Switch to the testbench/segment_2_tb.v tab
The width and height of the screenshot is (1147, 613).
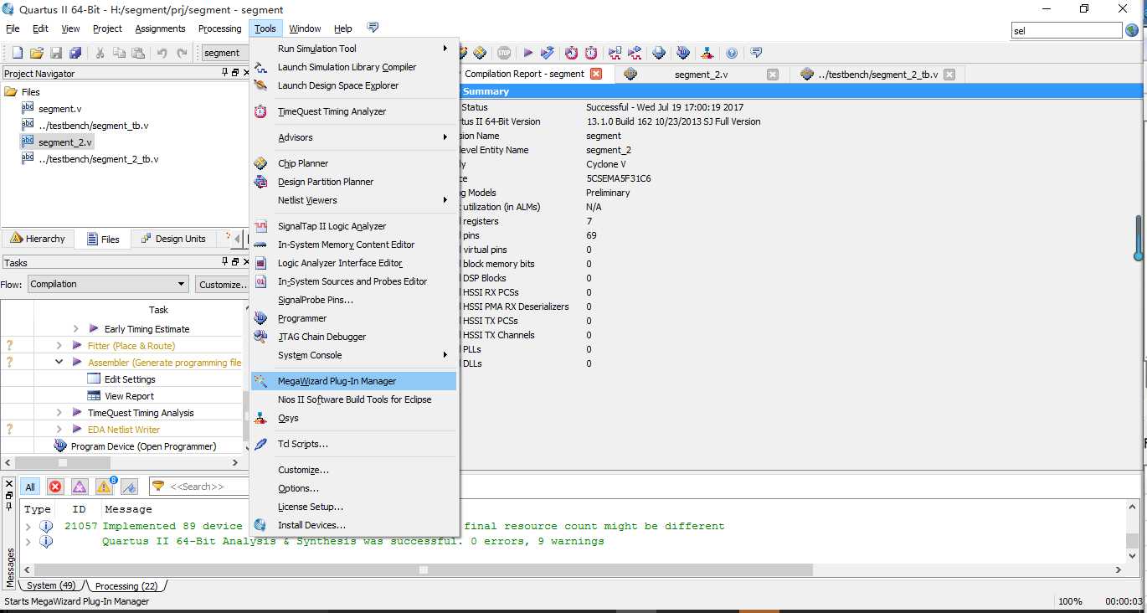(877, 74)
